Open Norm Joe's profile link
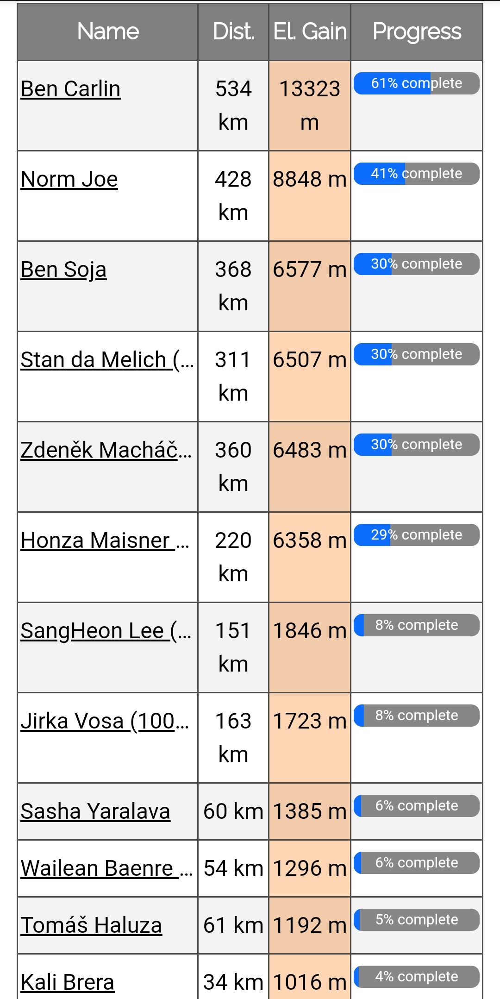This screenshot has height=999, width=500. [69, 179]
